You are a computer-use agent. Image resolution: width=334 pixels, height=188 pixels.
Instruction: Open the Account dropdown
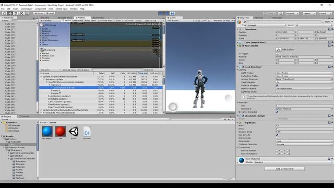pos(292,14)
